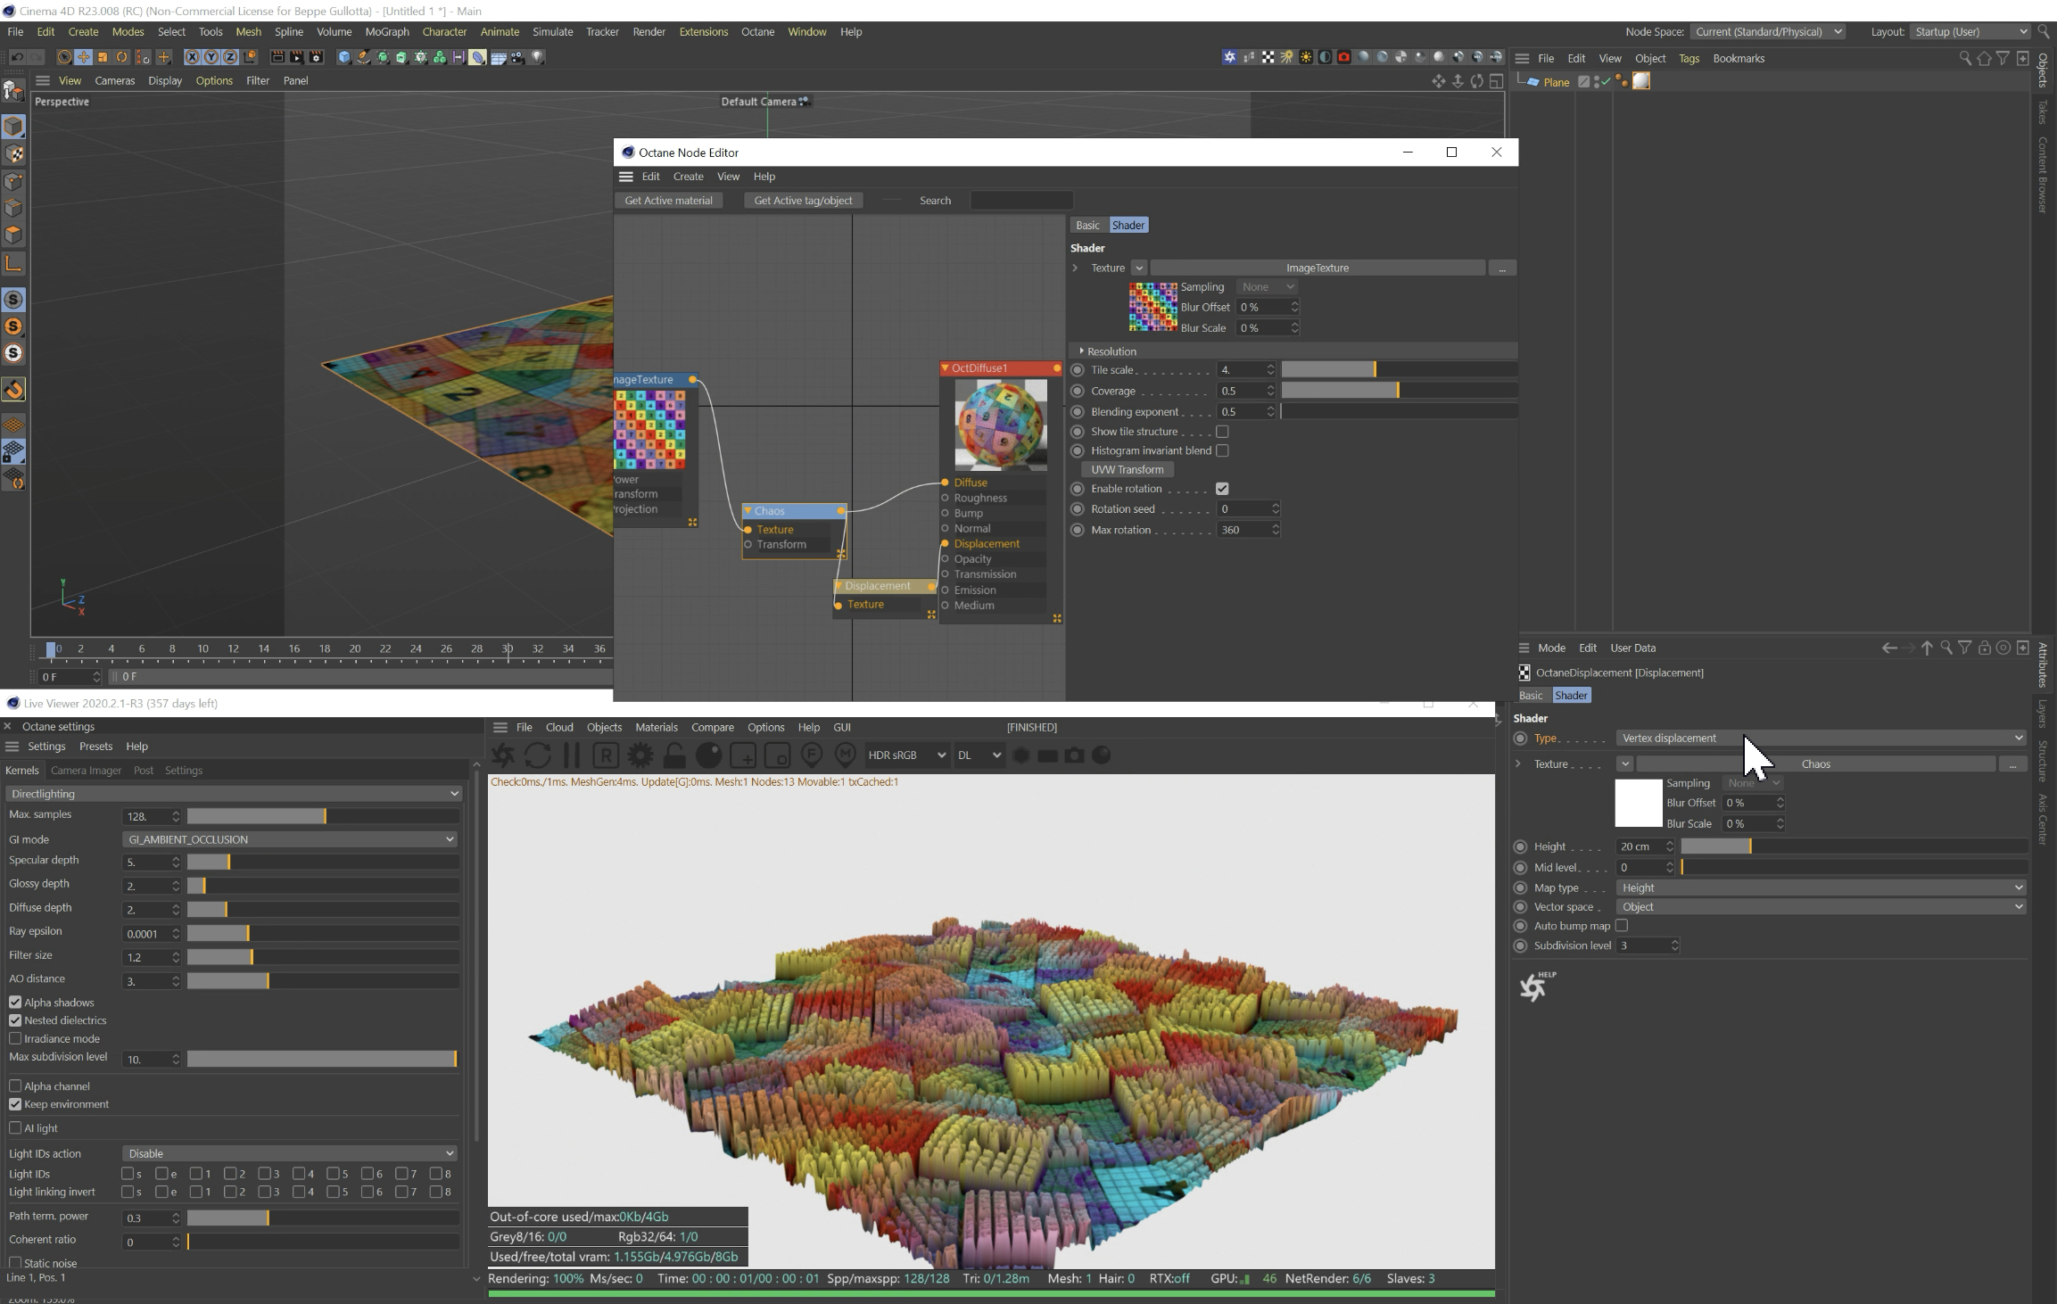Adjust the Tile scale slider
2057x1304 pixels.
pyautogui.click(x=1374, y=370)
